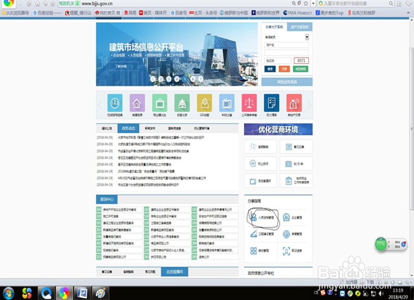
Task: Open the 科技之窗 television icon tile
Action: (227, 103)
